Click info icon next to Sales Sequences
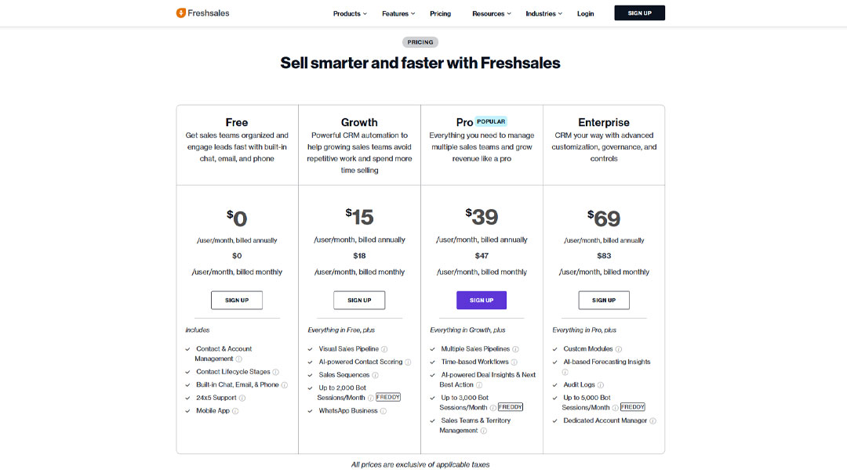847x476 pixels. pyautogui.click(x=375, y=375)
